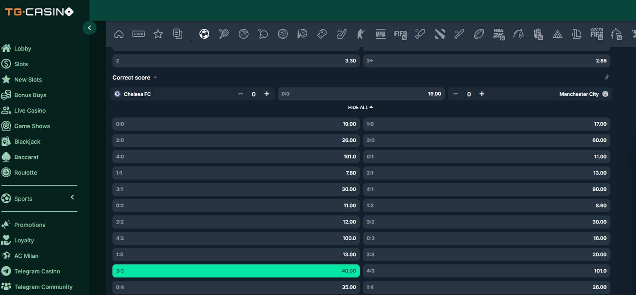Select correct score 4:3 at 101.0
The image size is (636, 295).
point(486,271)
